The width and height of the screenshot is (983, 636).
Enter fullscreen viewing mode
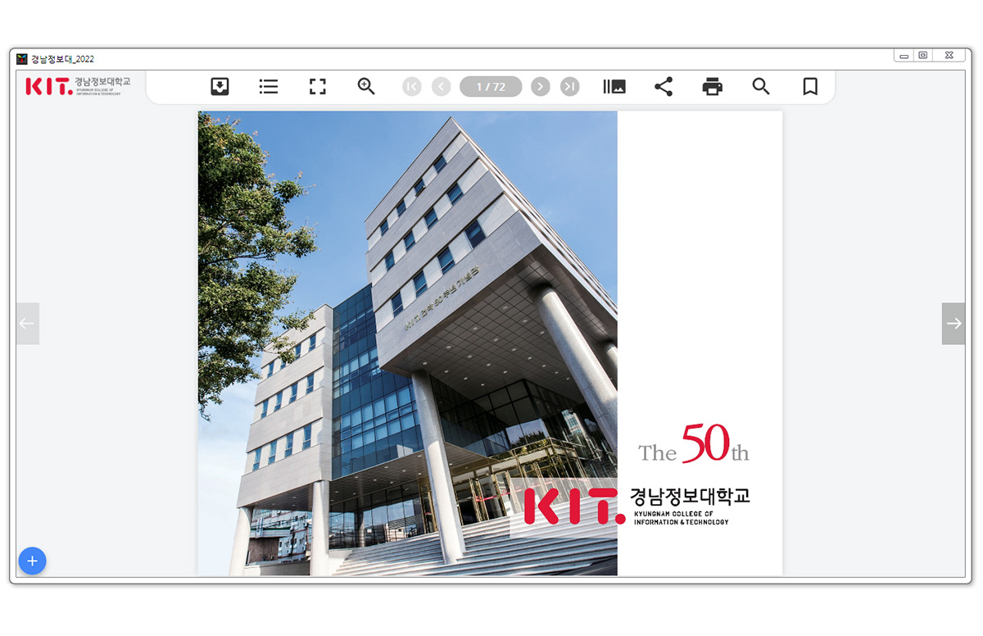point(317,87)
